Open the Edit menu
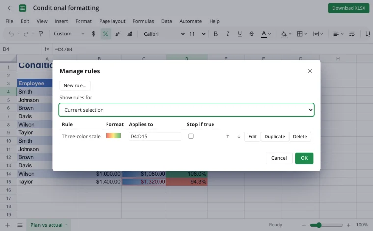The image size is (373, 231). (x=25, y=21)
